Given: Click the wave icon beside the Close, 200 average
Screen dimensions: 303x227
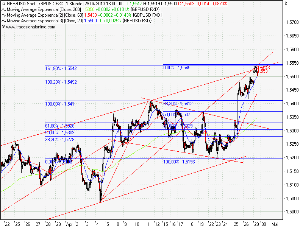Looking at the screenshot, I should 4,9.
